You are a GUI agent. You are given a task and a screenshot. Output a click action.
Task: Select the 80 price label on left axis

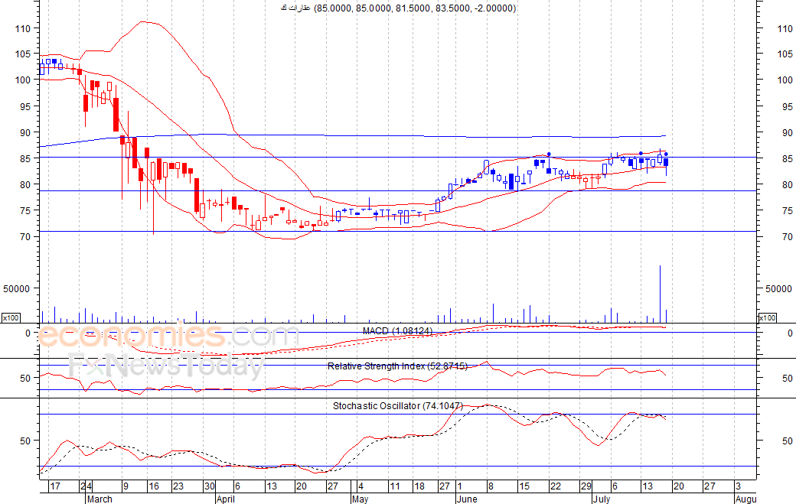[25, 185]
